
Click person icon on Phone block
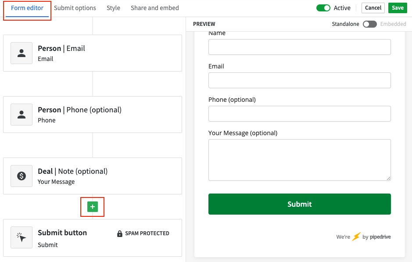coord(21,115)
